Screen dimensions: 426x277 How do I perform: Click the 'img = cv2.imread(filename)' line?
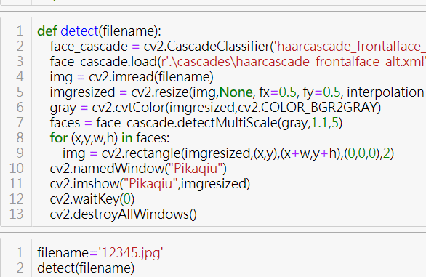(x=132, y=77)
